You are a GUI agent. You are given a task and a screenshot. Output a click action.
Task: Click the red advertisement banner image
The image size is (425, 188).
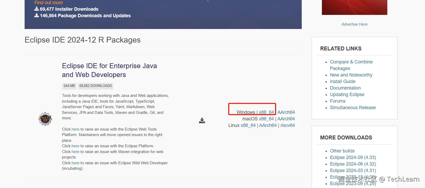pyautogui.click(x=355, y=7)
